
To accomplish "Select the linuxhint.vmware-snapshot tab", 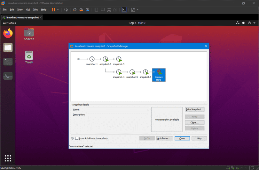I will tap(22, 18).
